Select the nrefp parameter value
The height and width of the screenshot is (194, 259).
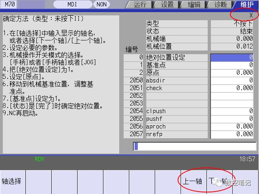232,134
